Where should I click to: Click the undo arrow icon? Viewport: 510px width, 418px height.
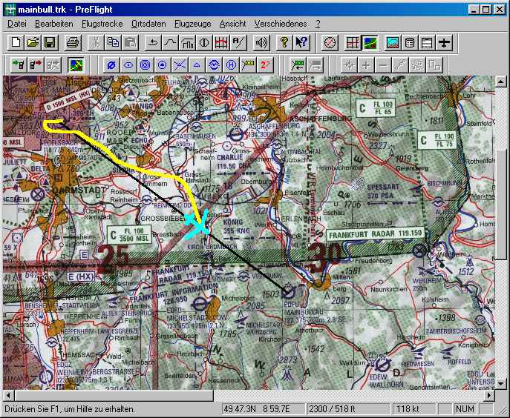pos(153,42)
